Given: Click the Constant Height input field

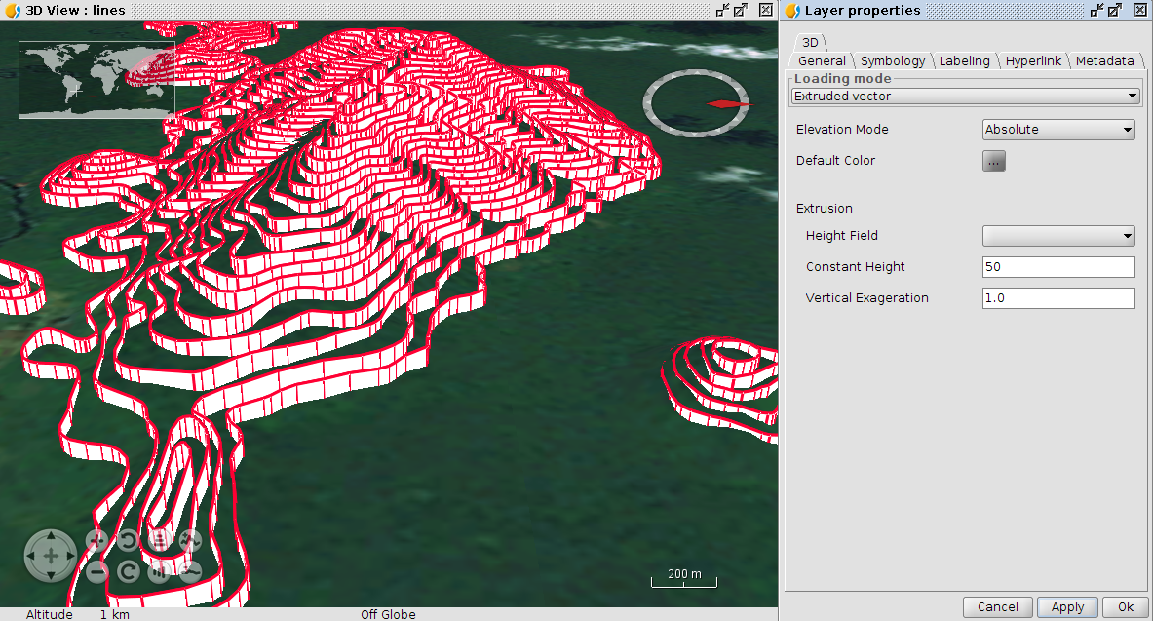Looking at the screenshot, I should point(1057,267).
